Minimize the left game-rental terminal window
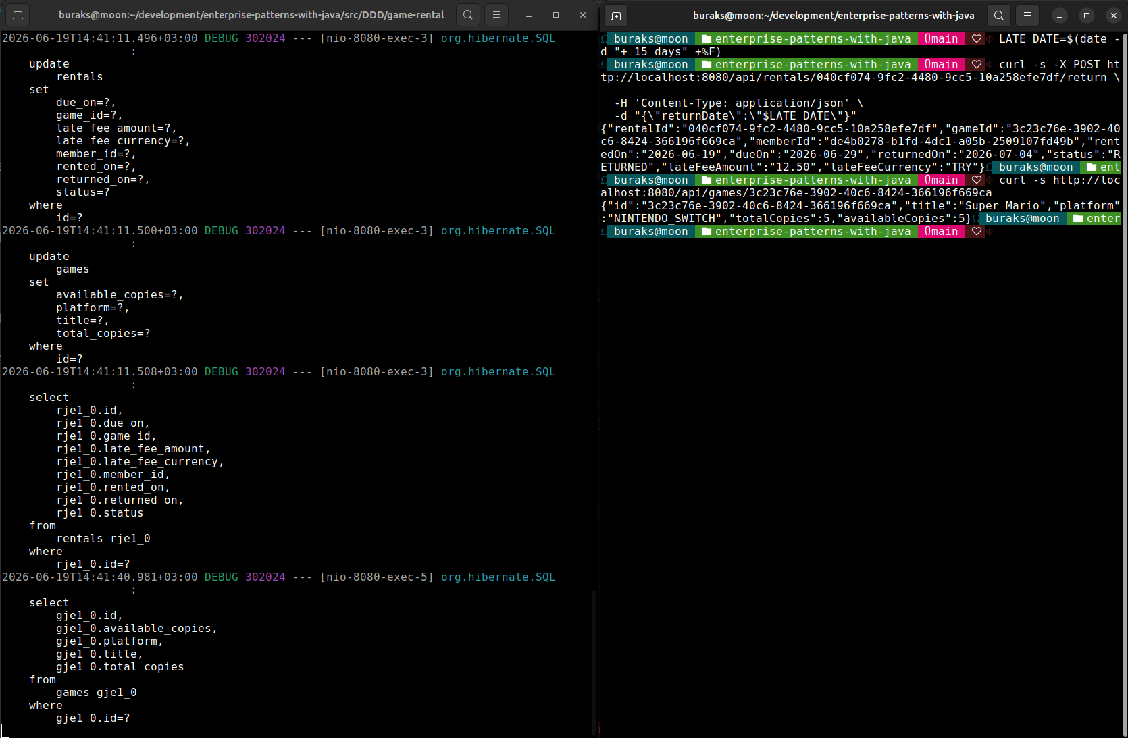Image resolution: width=1128 pixels, height=738 pixels. [x=529, y=15]
